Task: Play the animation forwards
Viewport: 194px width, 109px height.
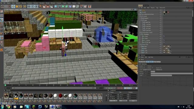Action: pyautogui.click(x=111, y=88)
